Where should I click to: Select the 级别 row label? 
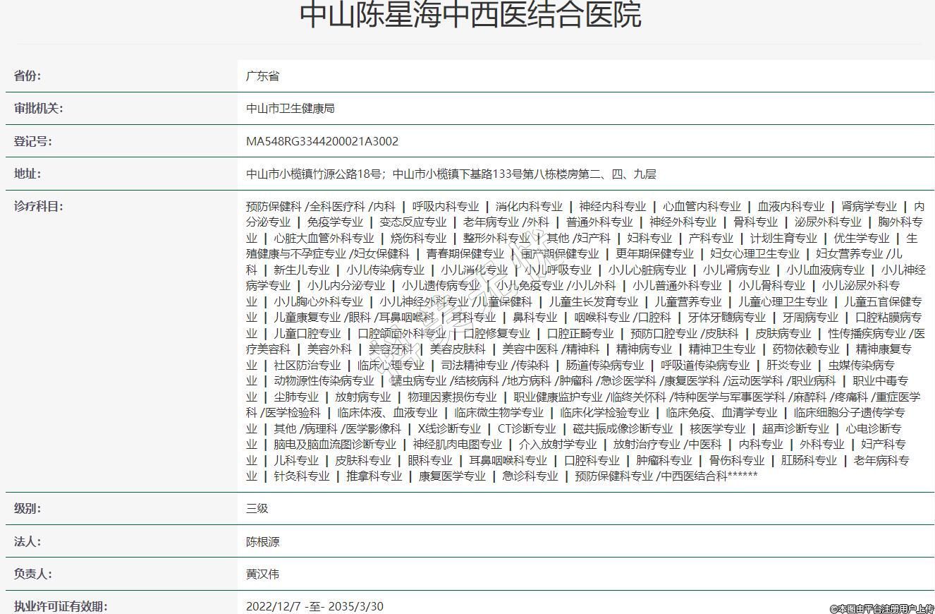tap(28, 509)
